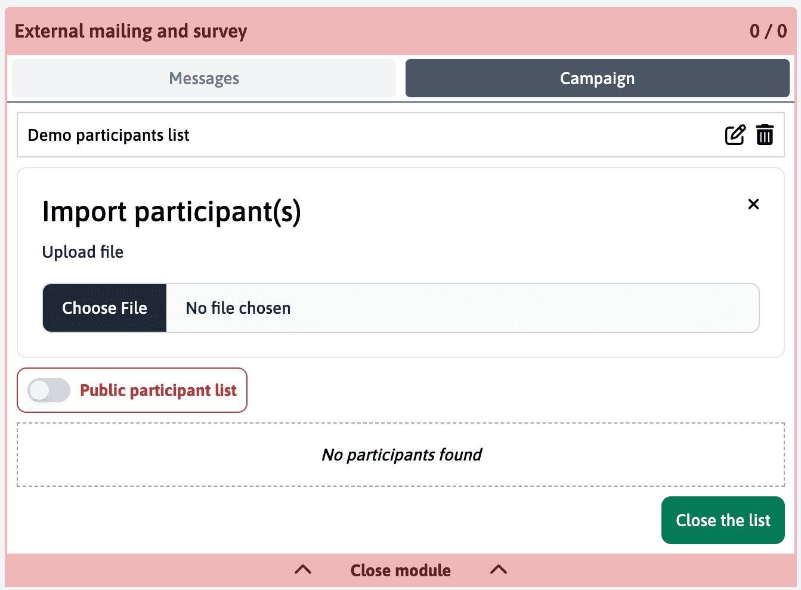Click the Import participant(s) heading

point(171,212)
